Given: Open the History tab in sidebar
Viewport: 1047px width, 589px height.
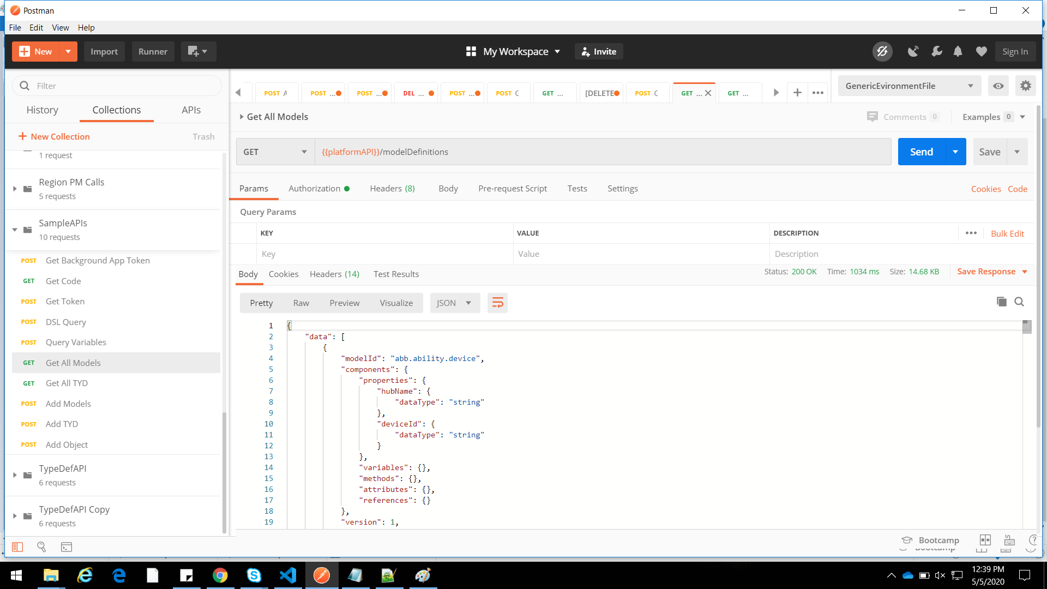Looking at the screenshot, I should coord(43,110).
